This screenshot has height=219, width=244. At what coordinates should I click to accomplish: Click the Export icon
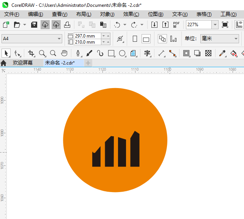[165, 25]
